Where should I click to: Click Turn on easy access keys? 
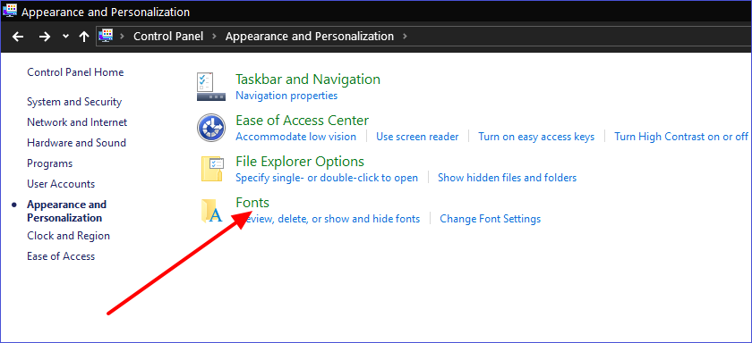click(x=536, y=137)
